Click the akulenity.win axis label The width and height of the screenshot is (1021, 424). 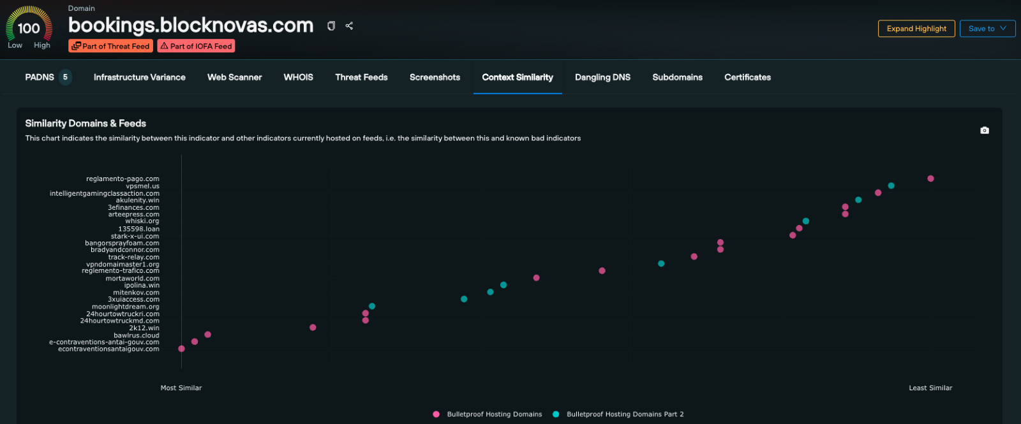point(138,200)
